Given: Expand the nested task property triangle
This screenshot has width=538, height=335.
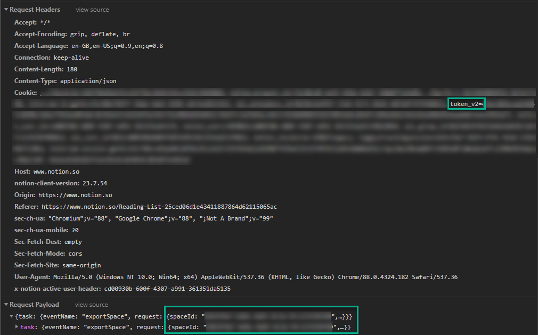Looking at the screenshot, I should (17, 327).
